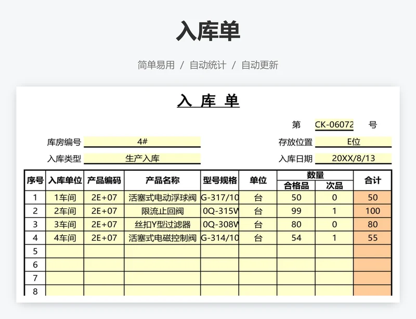Click the 次品 sub-header cell
416x319 pixels.
[x=336, y=186]
